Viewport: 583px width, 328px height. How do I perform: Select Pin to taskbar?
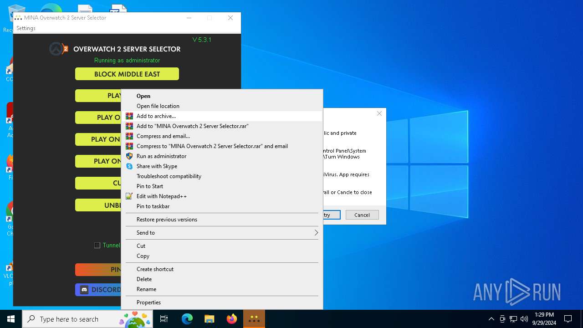click(222, 206)
